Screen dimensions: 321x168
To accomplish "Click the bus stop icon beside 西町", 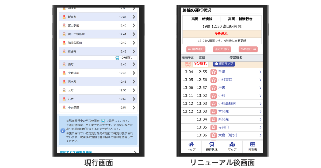I will (64, 64).
